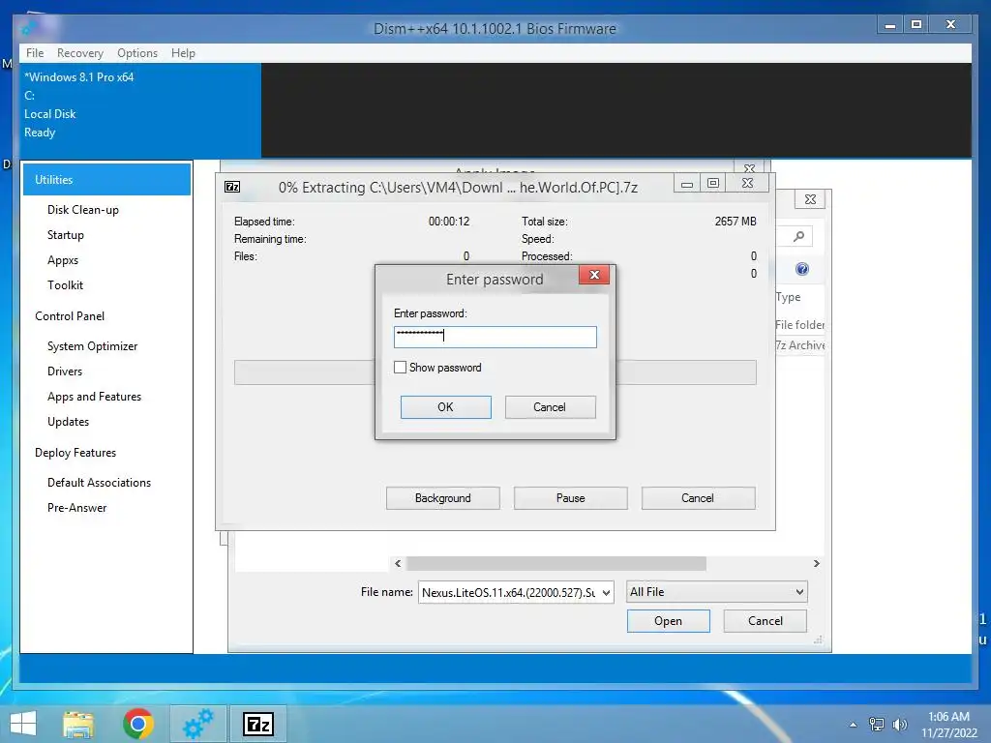
Task: Open Apps and Features section
Action: coord(94,397)
